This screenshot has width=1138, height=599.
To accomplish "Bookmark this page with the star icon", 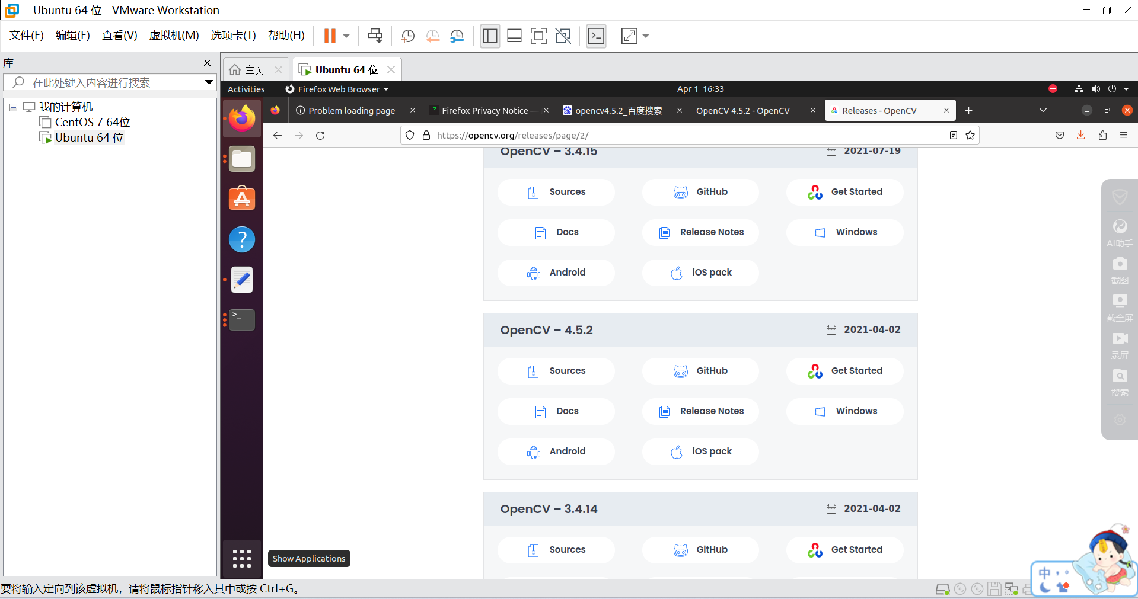I will 971,135.
